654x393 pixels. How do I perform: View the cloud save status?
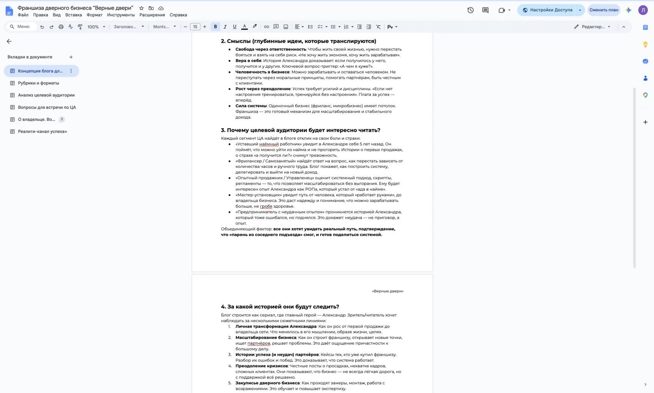161,8
